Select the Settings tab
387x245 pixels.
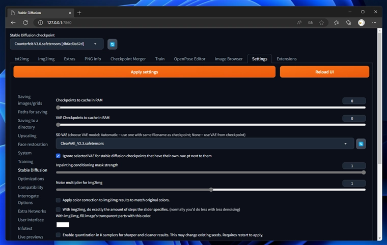coord(259,59)
